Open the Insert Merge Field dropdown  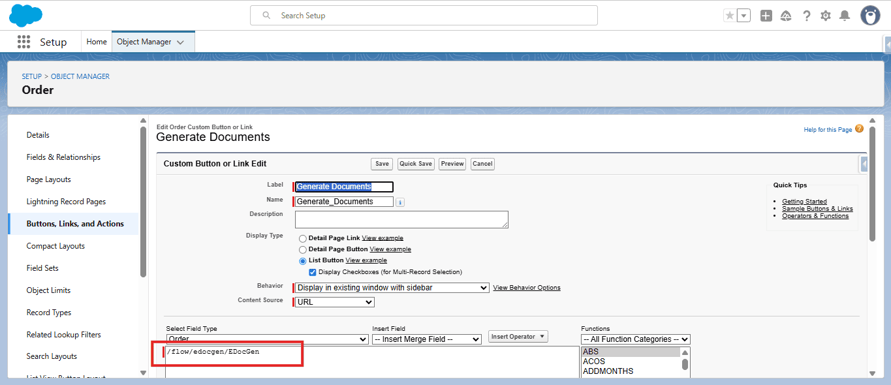427,339
